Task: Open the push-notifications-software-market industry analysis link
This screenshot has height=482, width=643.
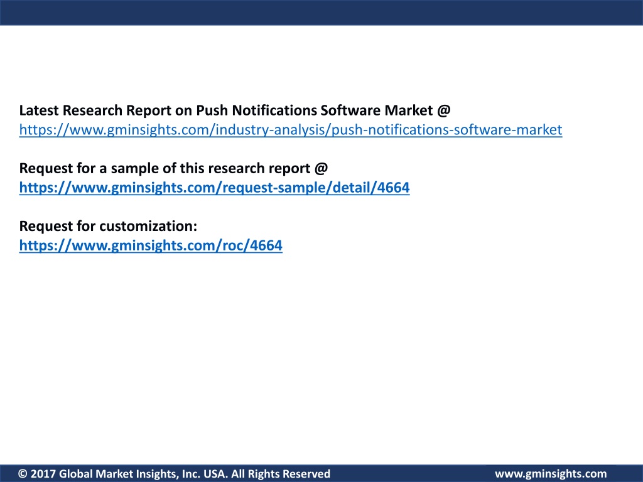Action: [291, 130]
